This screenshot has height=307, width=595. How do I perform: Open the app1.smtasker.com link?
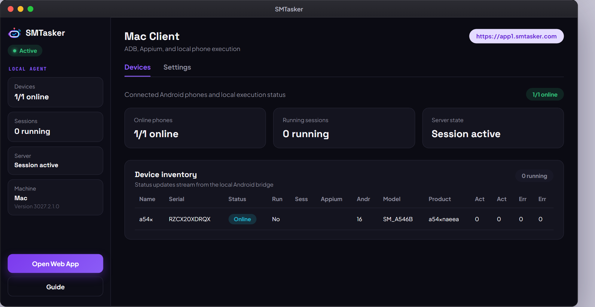point(516,36)
